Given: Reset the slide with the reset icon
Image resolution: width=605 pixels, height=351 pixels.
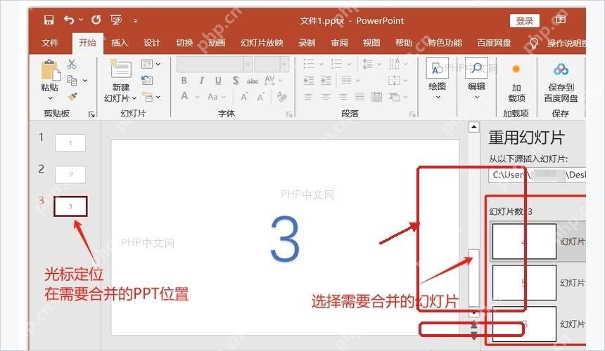Looking at the screenshot, I should click(148, 80).
